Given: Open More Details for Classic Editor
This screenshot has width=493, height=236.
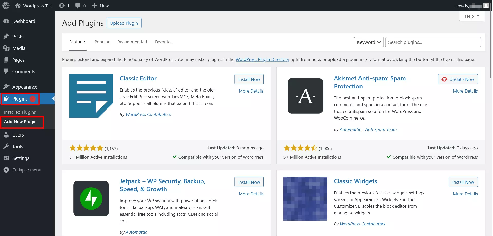Looking at the screenshot, I should pos(251,91).
